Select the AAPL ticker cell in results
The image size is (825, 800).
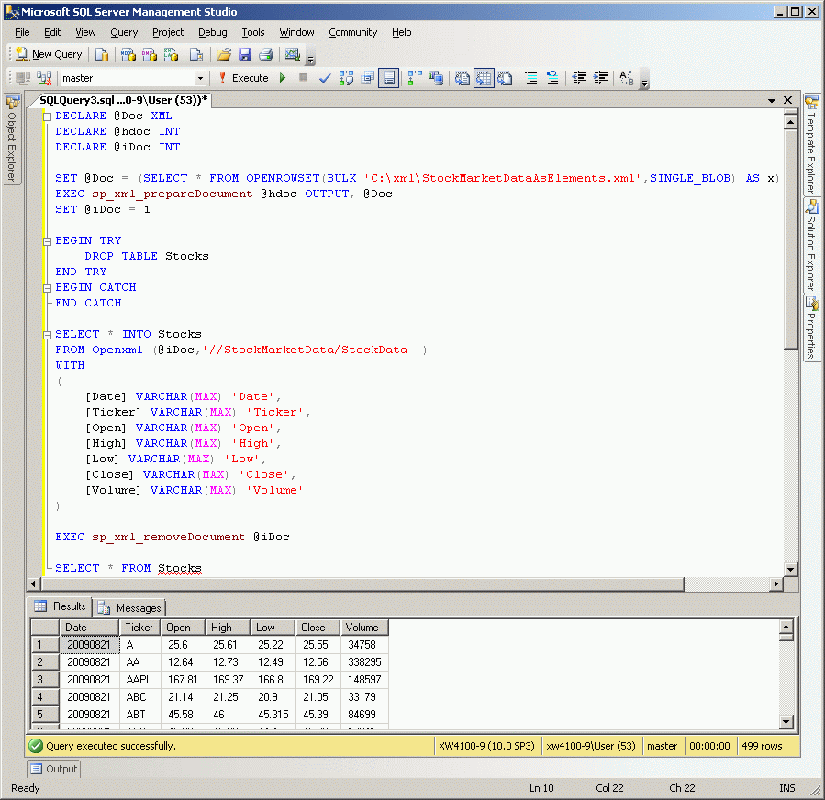pyautogui.click(x=139, y=680)
